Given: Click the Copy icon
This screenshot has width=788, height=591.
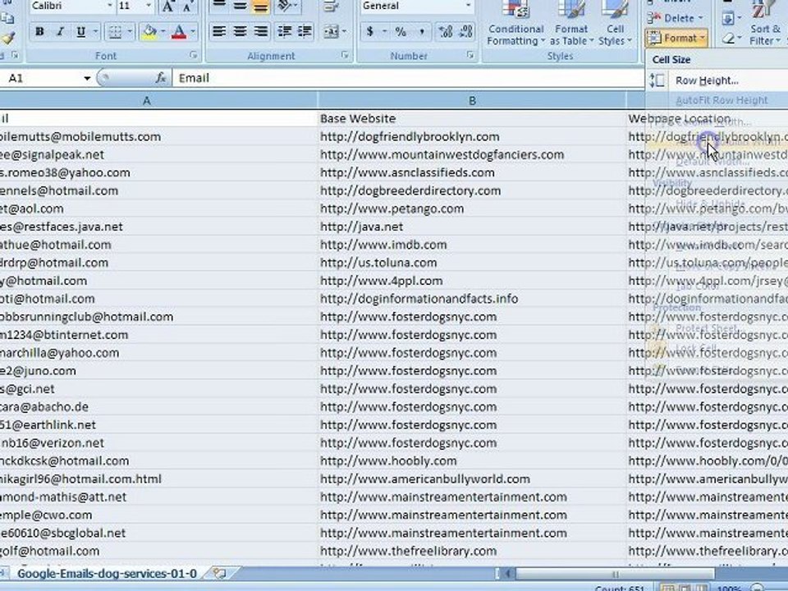Looking at the screenshot, I should coord(7,18).
